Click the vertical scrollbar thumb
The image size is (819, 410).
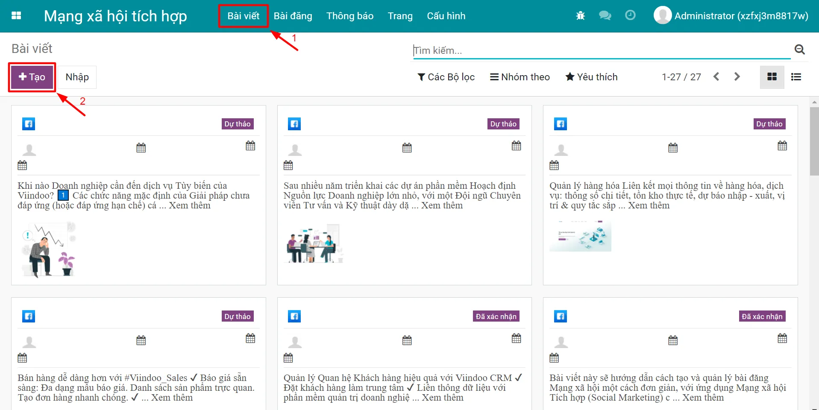(x=814, y=141)
